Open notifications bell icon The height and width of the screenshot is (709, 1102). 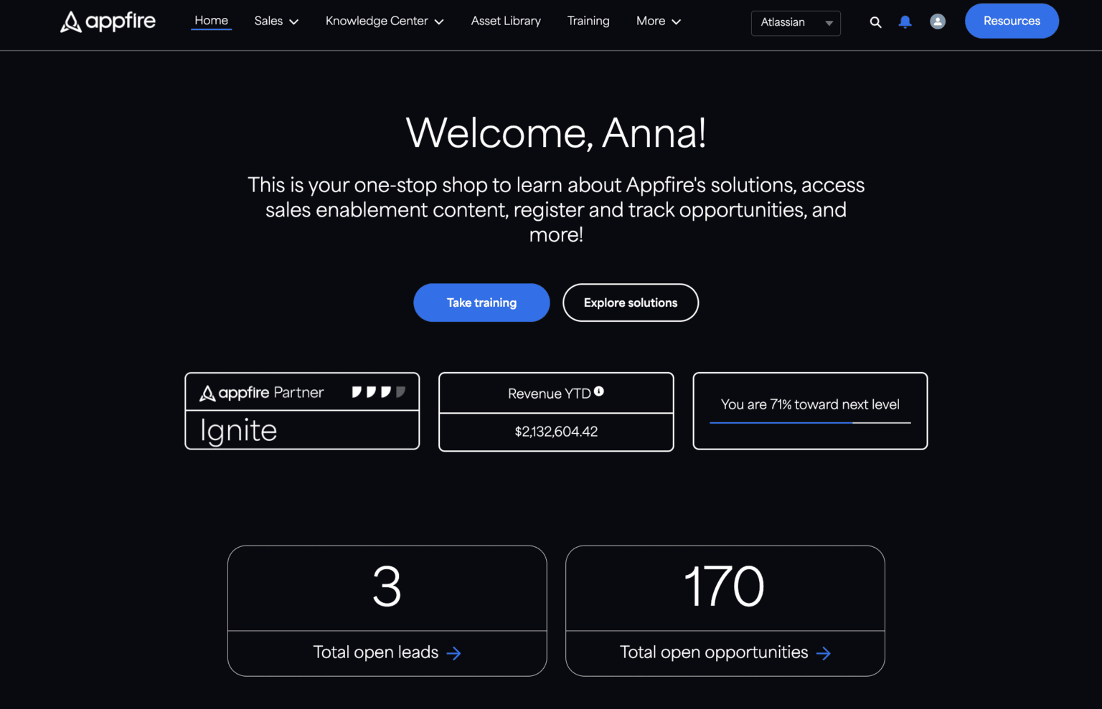[x=905, y=22]
